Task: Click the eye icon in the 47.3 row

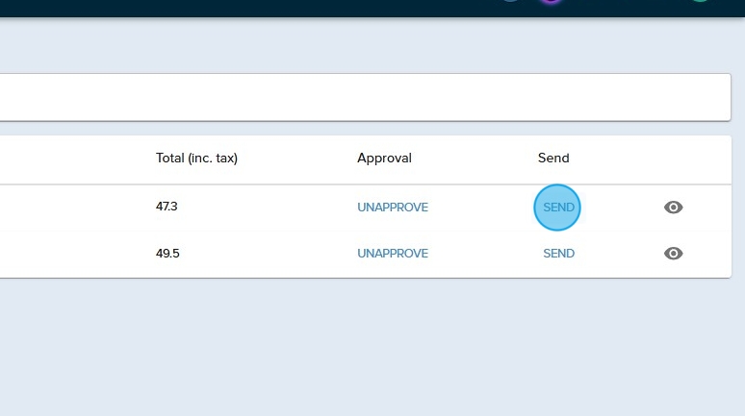Action: (x=674, y=208)
